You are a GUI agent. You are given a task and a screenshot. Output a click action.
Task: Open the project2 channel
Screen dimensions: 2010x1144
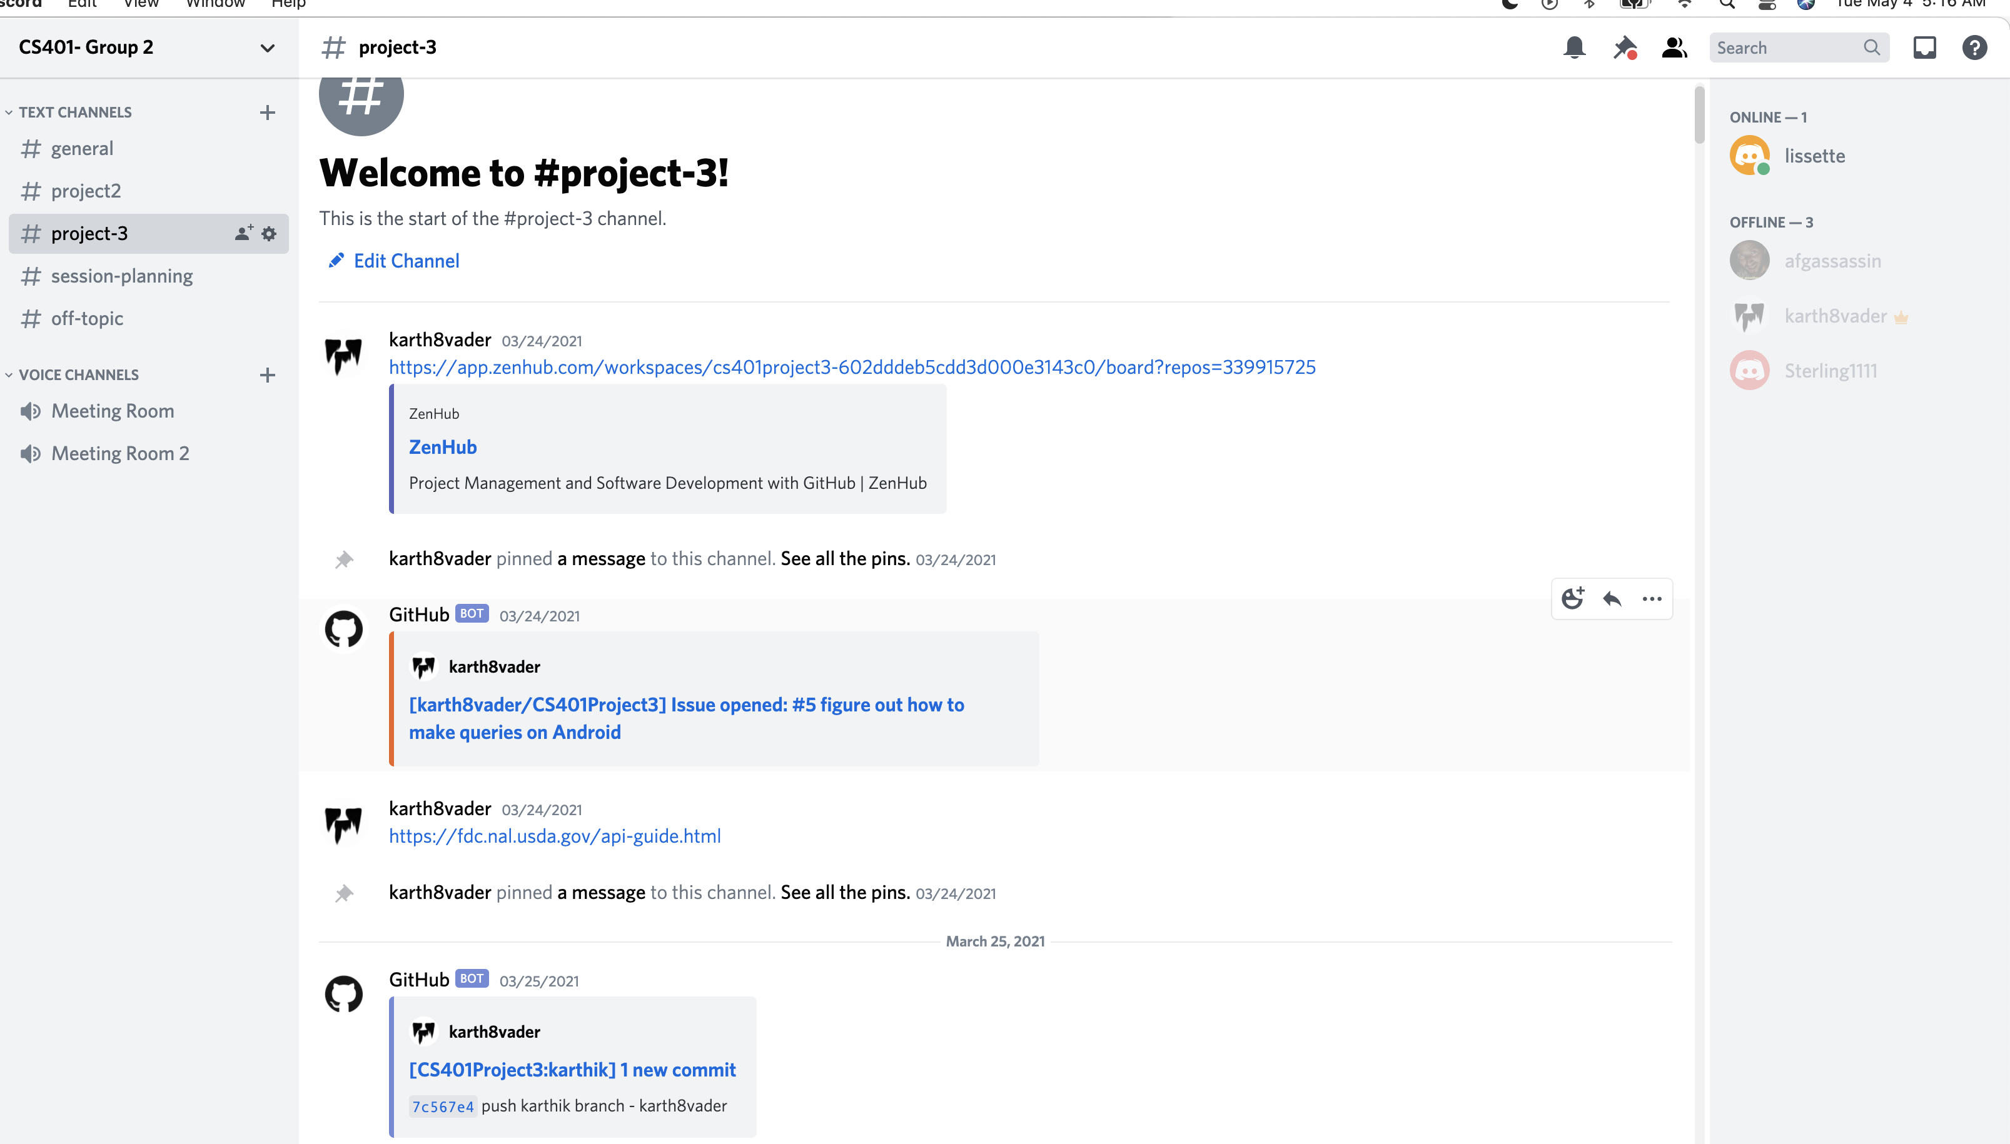pyautogui.click(x=148, y=191)
